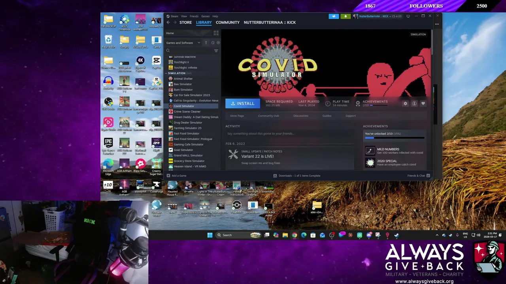
Task: Open Microsoft Edge desktop shortcut
Action: coord(108,166)
